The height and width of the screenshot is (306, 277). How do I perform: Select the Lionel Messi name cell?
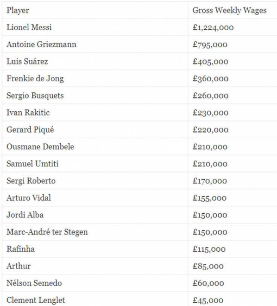tap(29, 27)
